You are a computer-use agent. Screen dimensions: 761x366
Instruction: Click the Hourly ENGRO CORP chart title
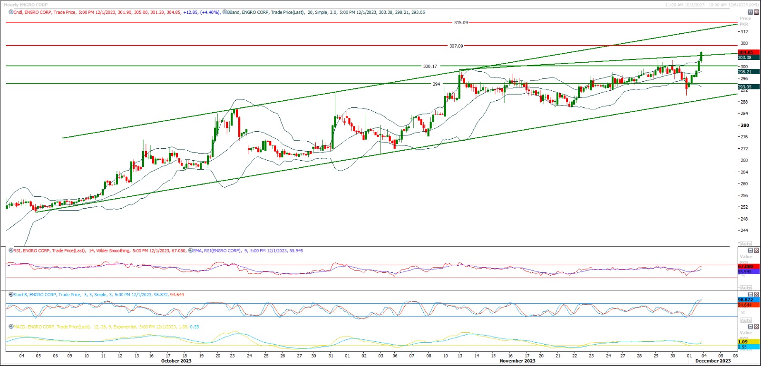[x=26, y=5]
